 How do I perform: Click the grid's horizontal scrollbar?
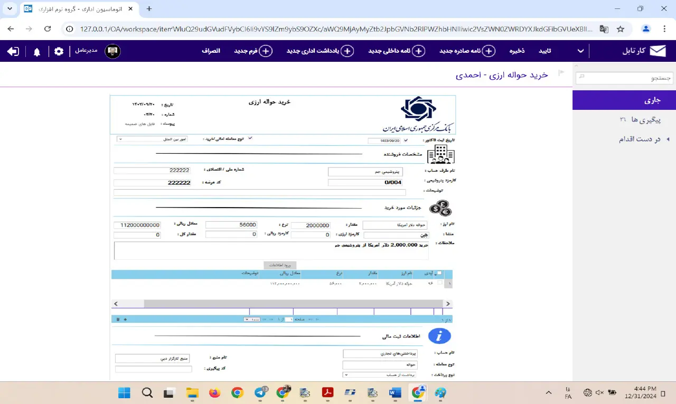[282, 304]
